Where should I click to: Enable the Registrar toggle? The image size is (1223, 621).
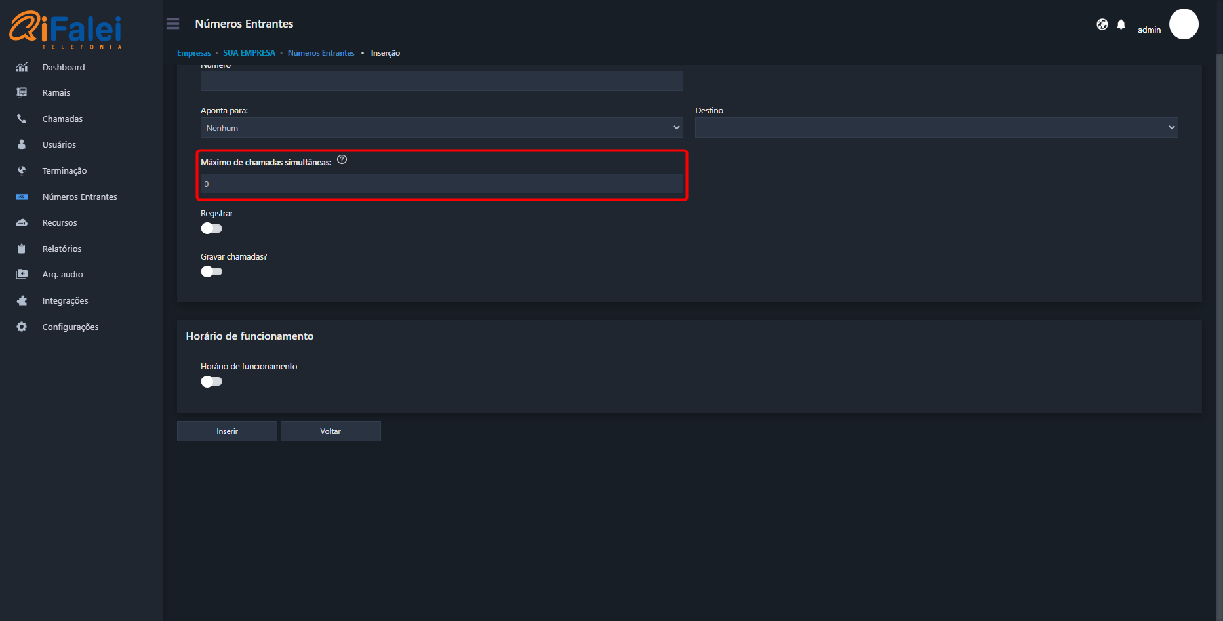(211, 228)
